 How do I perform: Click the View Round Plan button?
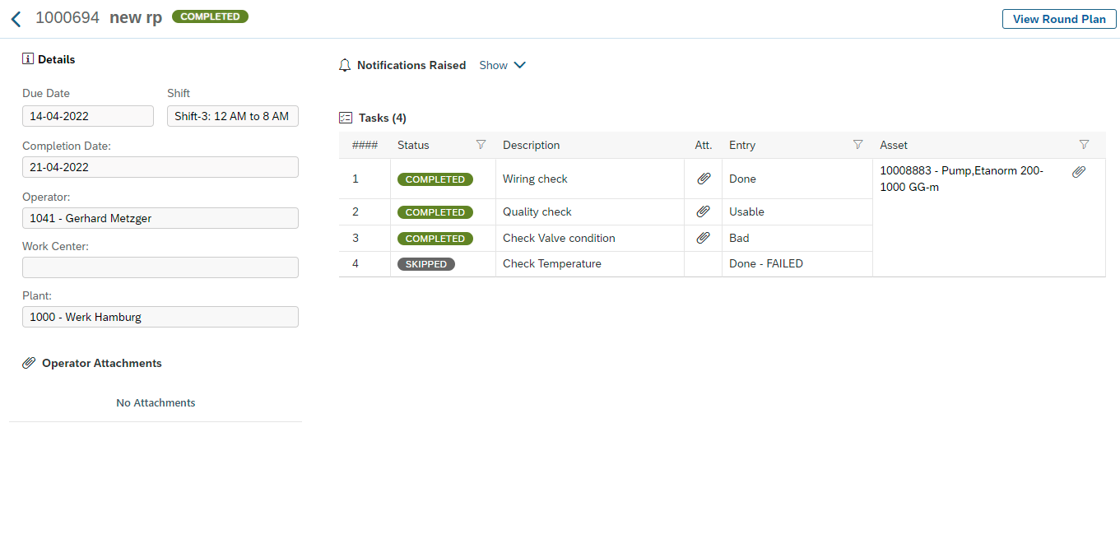(1058, 19)
